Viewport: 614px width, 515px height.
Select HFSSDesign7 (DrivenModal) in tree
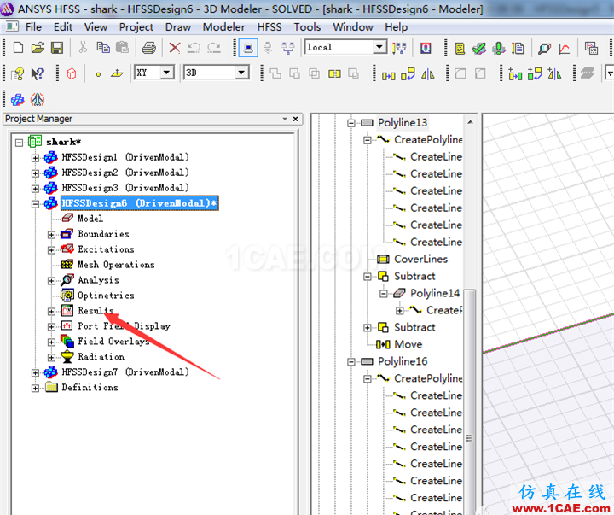pos(125,372)
